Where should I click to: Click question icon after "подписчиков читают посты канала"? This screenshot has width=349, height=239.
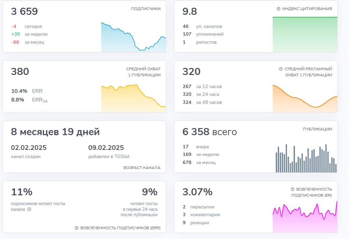pos(29,209)
